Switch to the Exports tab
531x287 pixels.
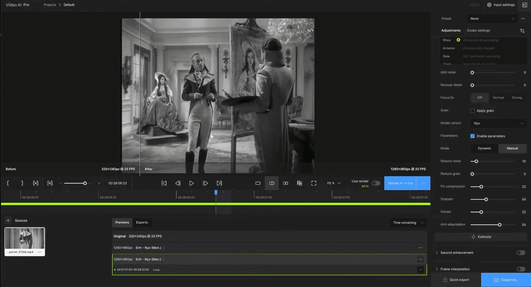click(142, 223)
